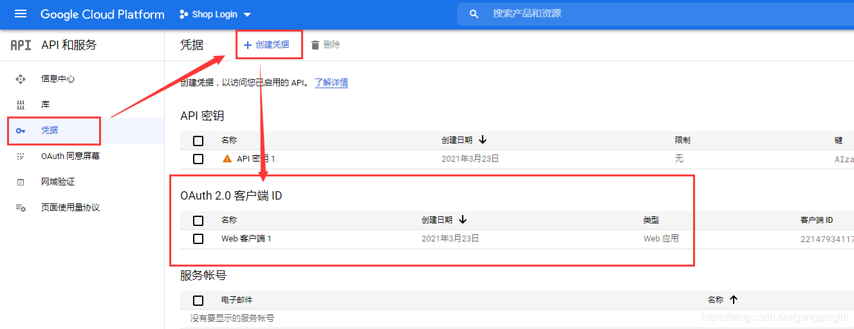Toggle select-all checkbox in OAuth 2.0 table

click(198, 221)
